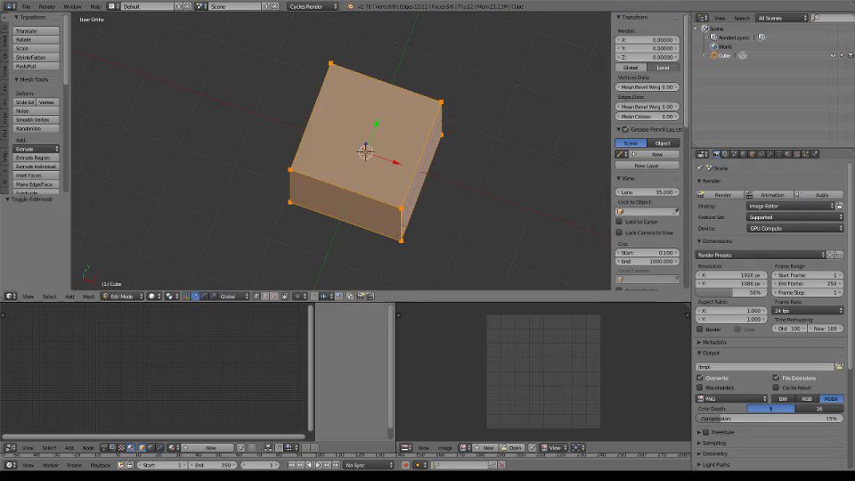Viewport: 855px width, 481px height.
Task: Expand the Toggle Editmode operator panel
Action: click(30, 200)
